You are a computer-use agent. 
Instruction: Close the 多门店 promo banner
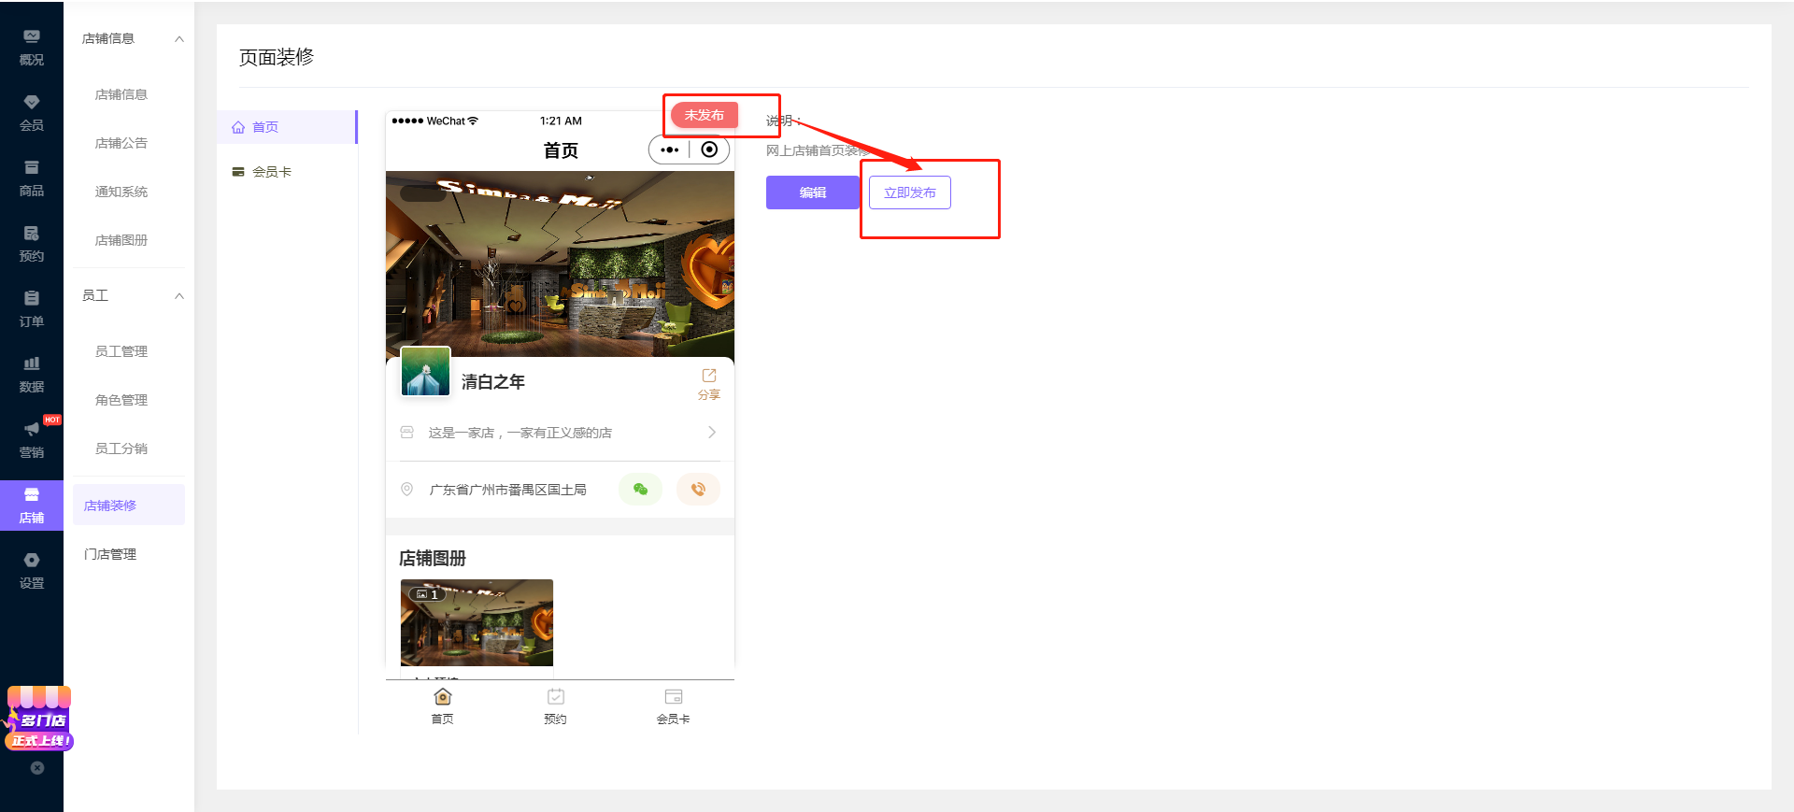[37, 768]
